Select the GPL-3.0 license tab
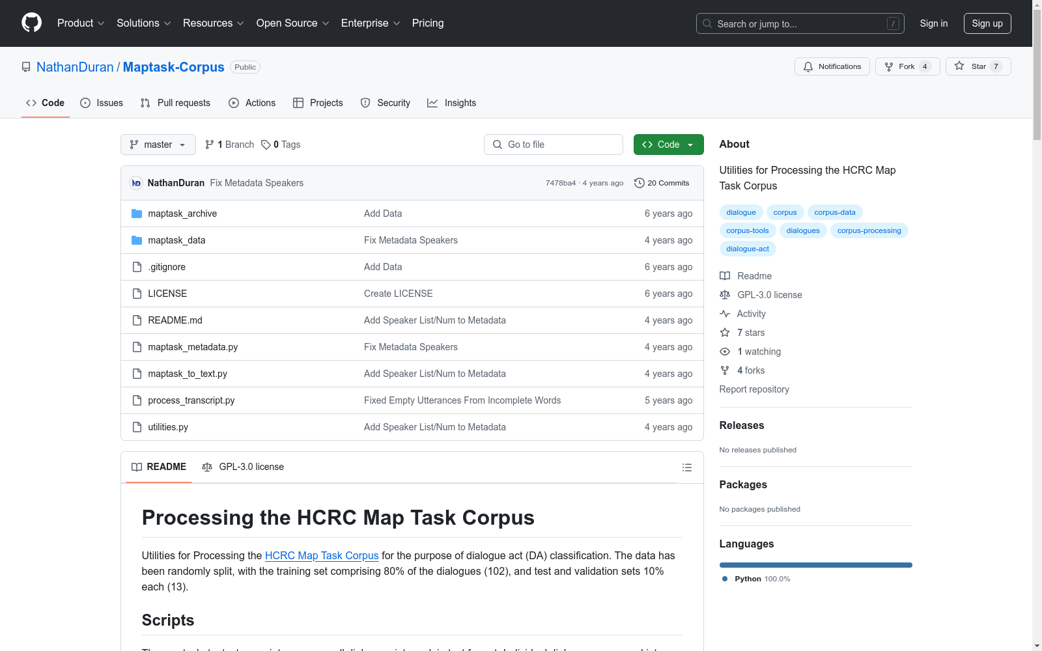1042x651 pixels. tap(243, 467)
